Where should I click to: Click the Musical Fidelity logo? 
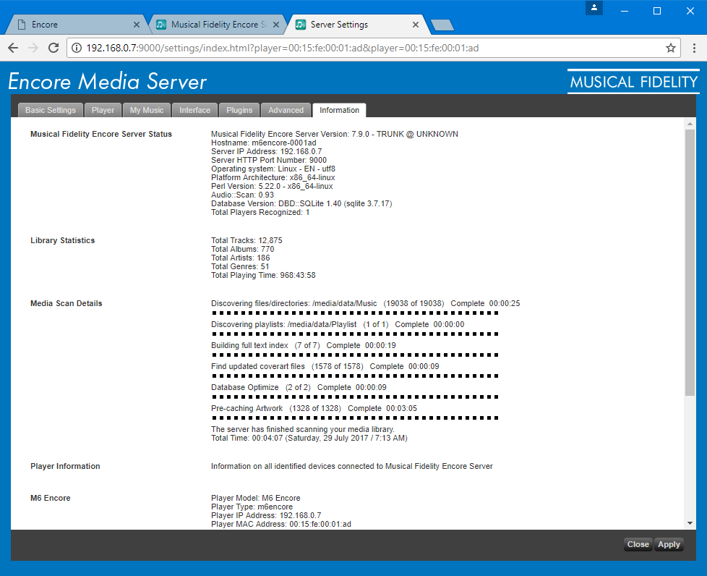point(633,82)
